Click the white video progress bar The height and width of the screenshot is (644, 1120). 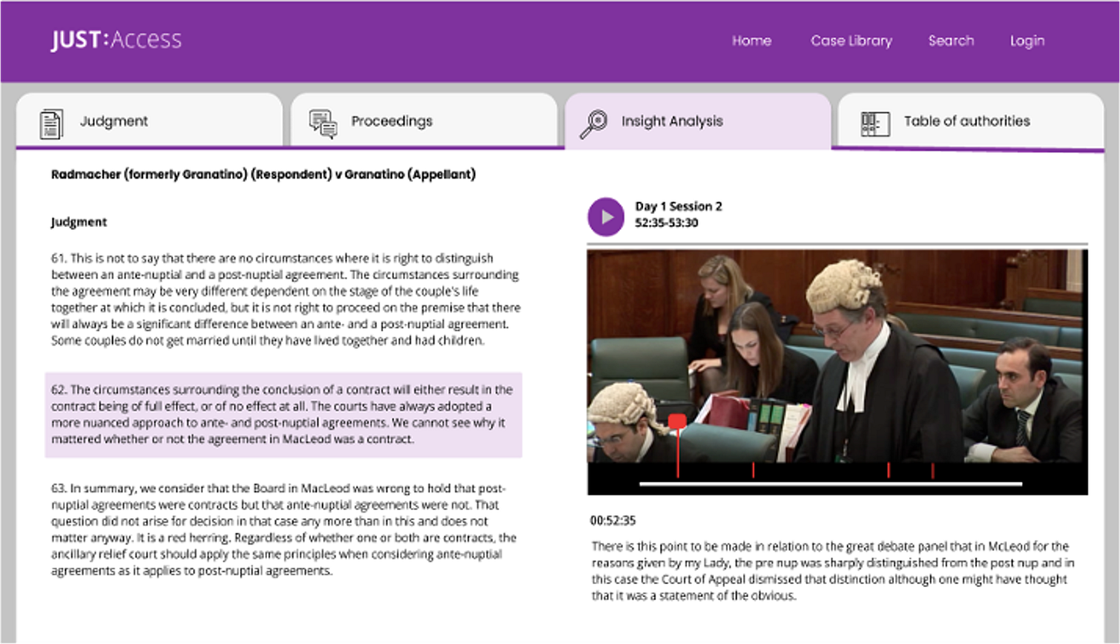click(x=831, y=484)
